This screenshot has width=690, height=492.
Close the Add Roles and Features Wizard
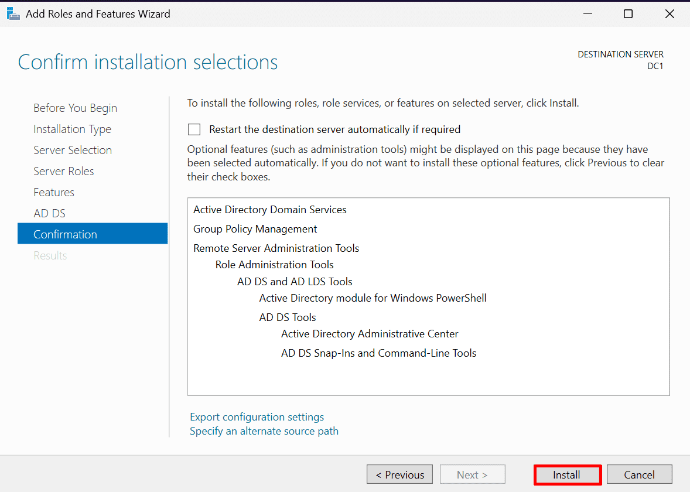(669, 14)
